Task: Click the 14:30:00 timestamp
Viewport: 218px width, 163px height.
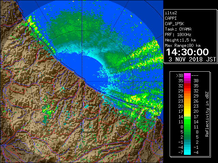Action: 187,52
